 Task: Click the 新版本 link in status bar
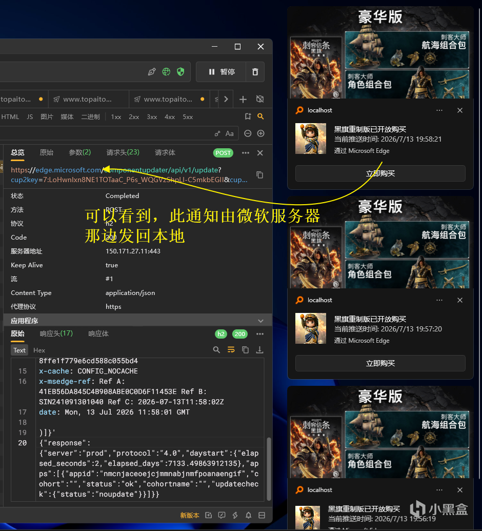pos(190,516)
